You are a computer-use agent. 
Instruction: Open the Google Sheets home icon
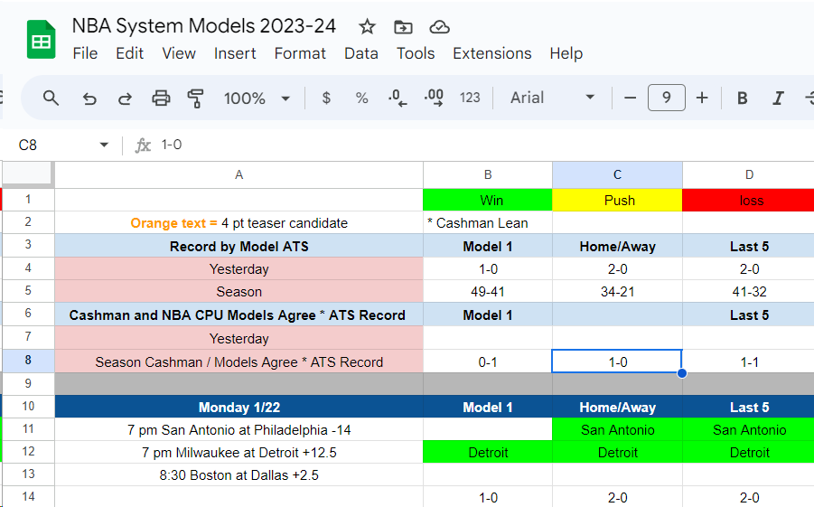pyautogui.click(x=41, y=40)
